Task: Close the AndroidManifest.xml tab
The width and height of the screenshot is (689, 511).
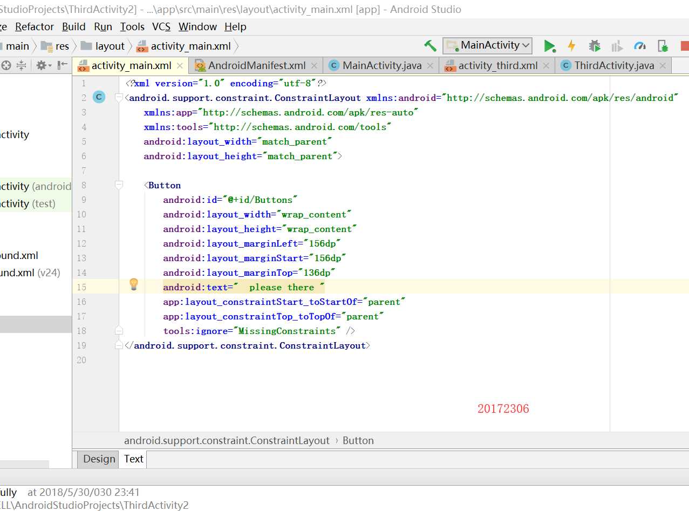Action: pos(315,66)
